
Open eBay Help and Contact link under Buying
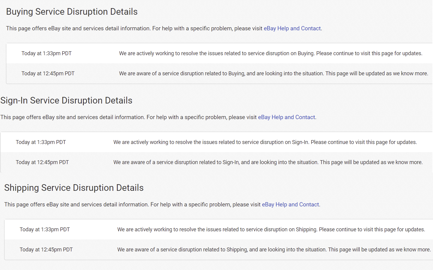point(292,28)
